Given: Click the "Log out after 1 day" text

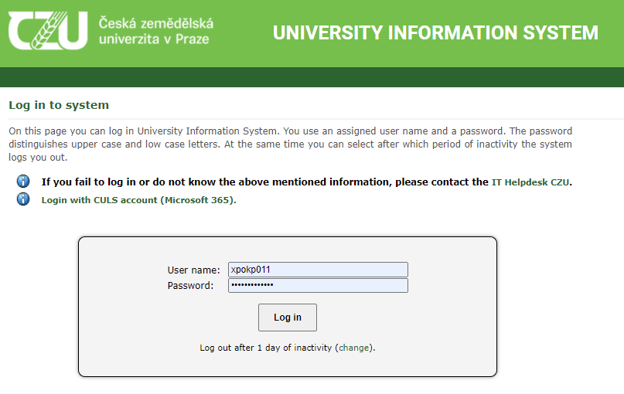Looking at the screenshot, I should tap(266, 348).
